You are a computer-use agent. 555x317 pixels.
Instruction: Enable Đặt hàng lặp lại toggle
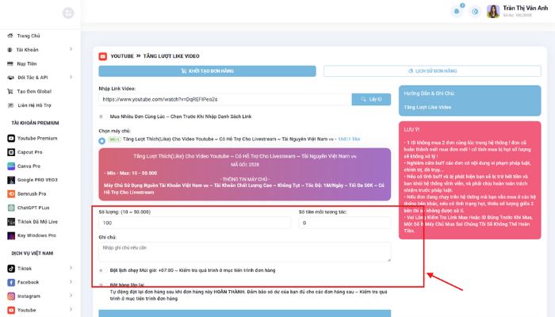coord(101,285)
